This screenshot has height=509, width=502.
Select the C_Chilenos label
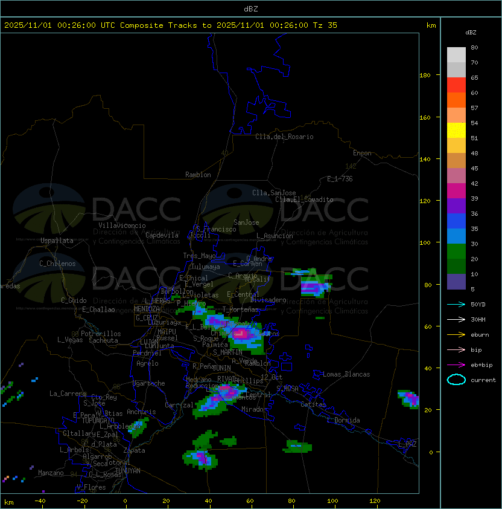click(x=57, y=264)
